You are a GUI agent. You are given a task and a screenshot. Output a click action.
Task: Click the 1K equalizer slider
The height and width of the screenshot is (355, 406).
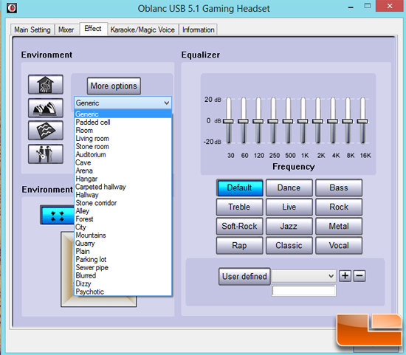pos(303,121)
